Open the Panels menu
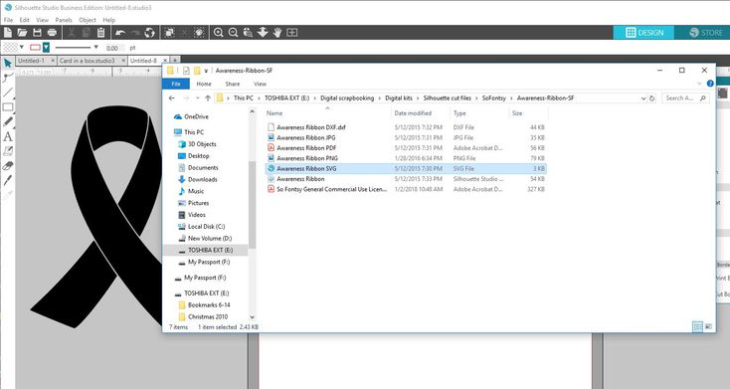Screen dimensions: 730x389 tap(64, 20)
